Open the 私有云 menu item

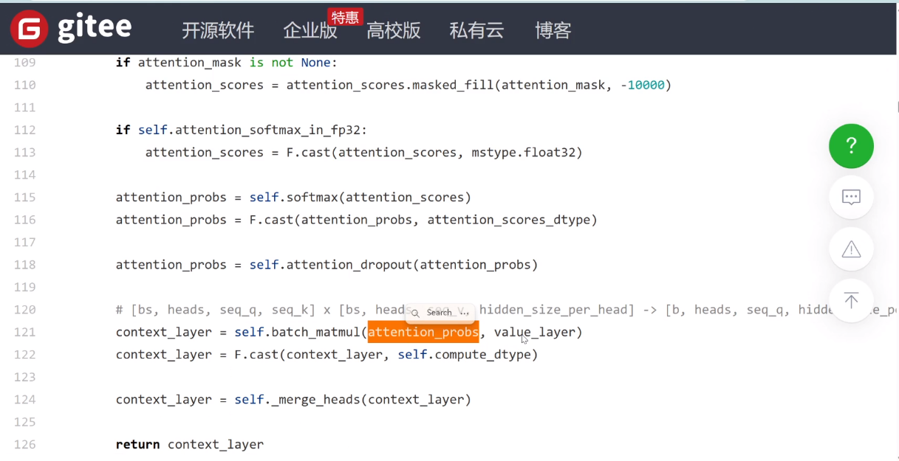(476, 30)
